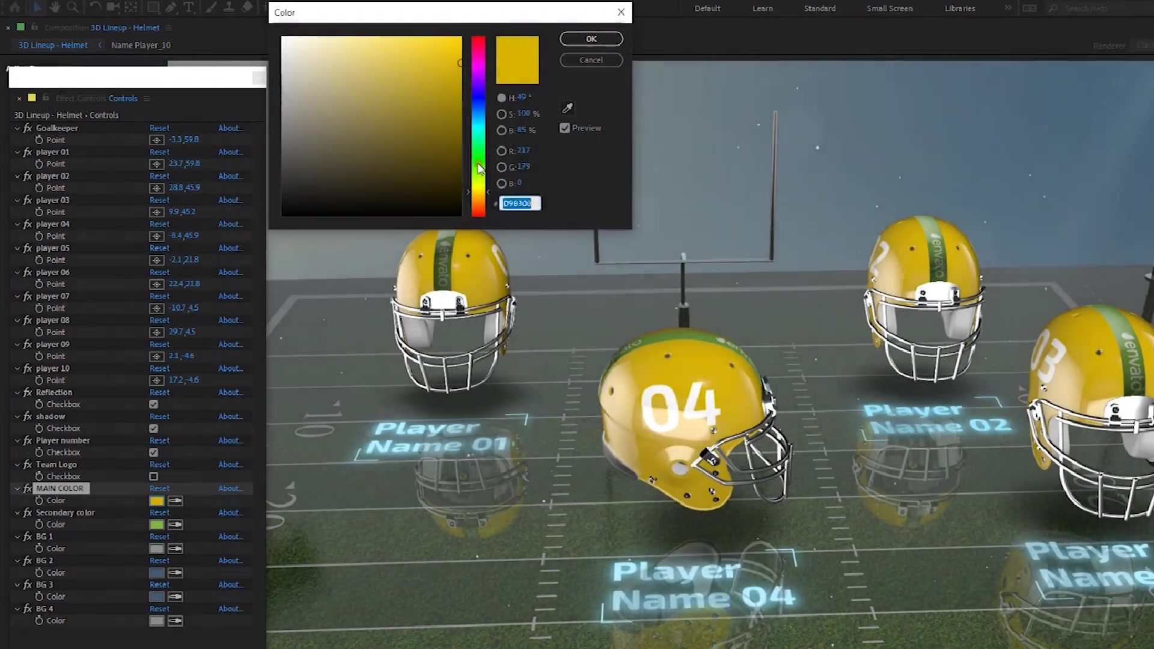Viewport: 1154px width, 649px height.
Task: Reset the Goalkeeper effect
Action: pos(159,128)
